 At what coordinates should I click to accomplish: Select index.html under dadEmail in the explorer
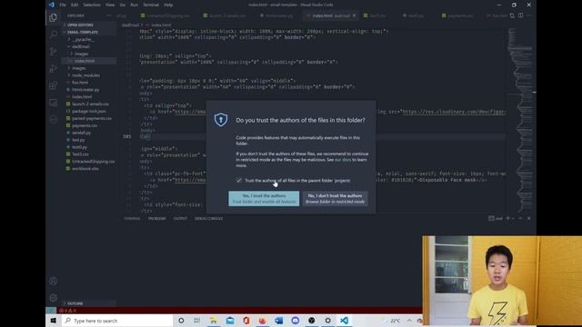(x=89, y=61)
